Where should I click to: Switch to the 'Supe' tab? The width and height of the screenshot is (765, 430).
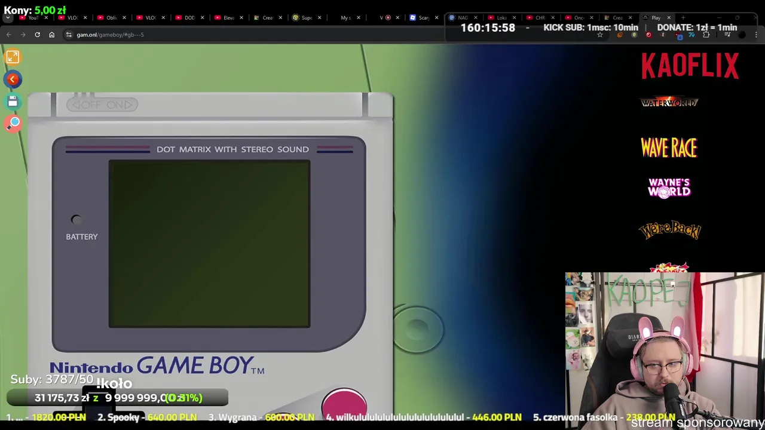click(306, 17)
